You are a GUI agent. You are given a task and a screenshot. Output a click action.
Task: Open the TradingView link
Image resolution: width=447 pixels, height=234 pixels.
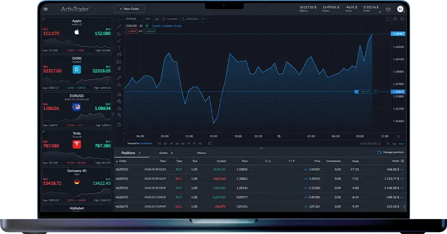[x=146, y=143]
